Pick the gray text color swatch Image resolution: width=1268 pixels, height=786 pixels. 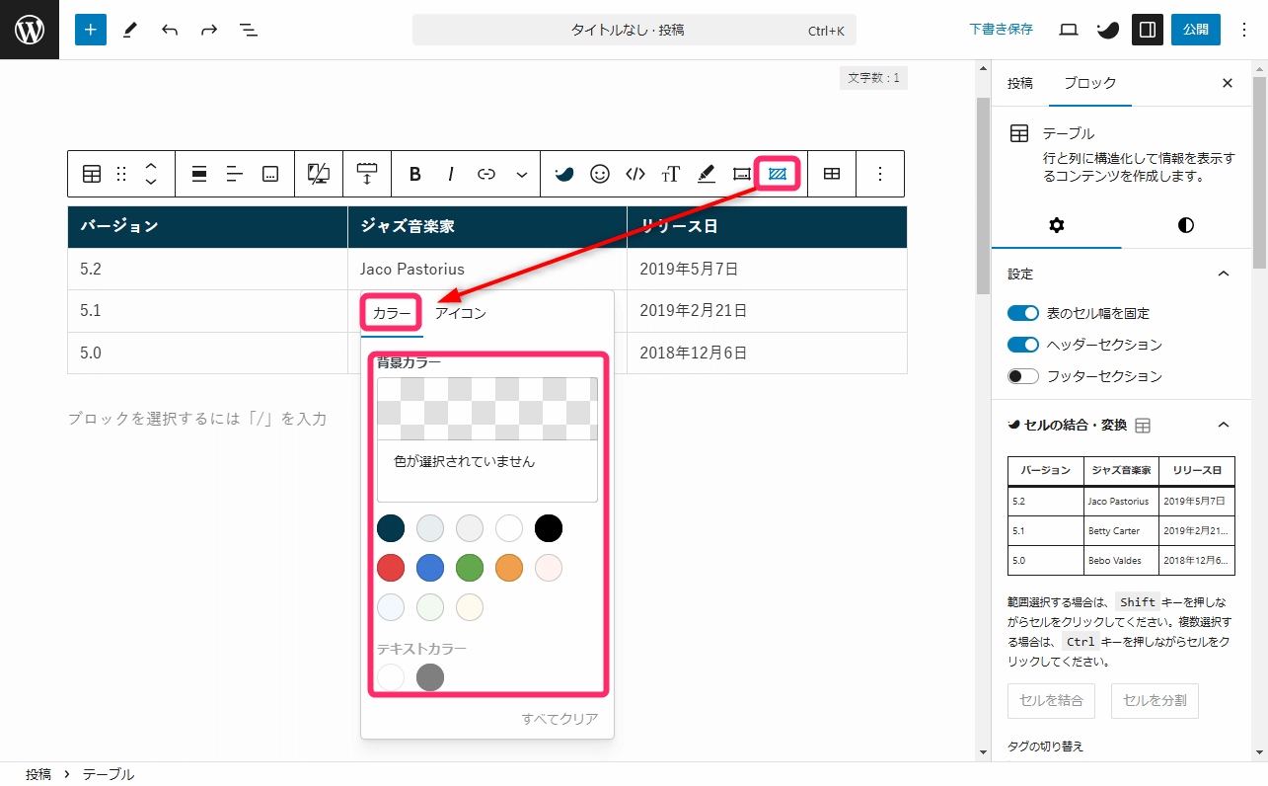430,677
